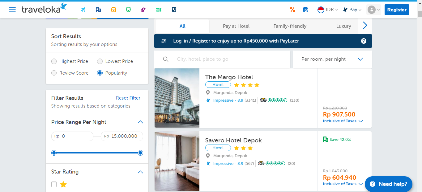This screenshot has height=192, width=422.
Task: Click the Rp 907.500 price
Action: pyautogui.click(x=339, y=114)
